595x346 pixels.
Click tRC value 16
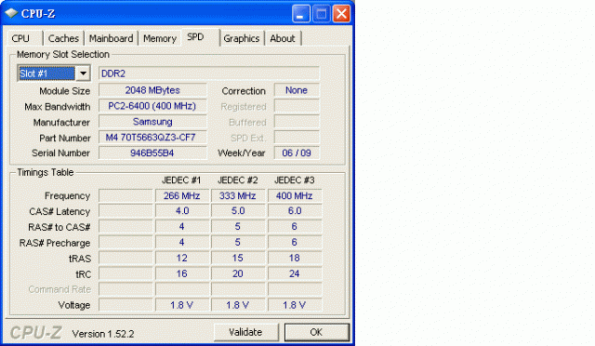[182, 273]
